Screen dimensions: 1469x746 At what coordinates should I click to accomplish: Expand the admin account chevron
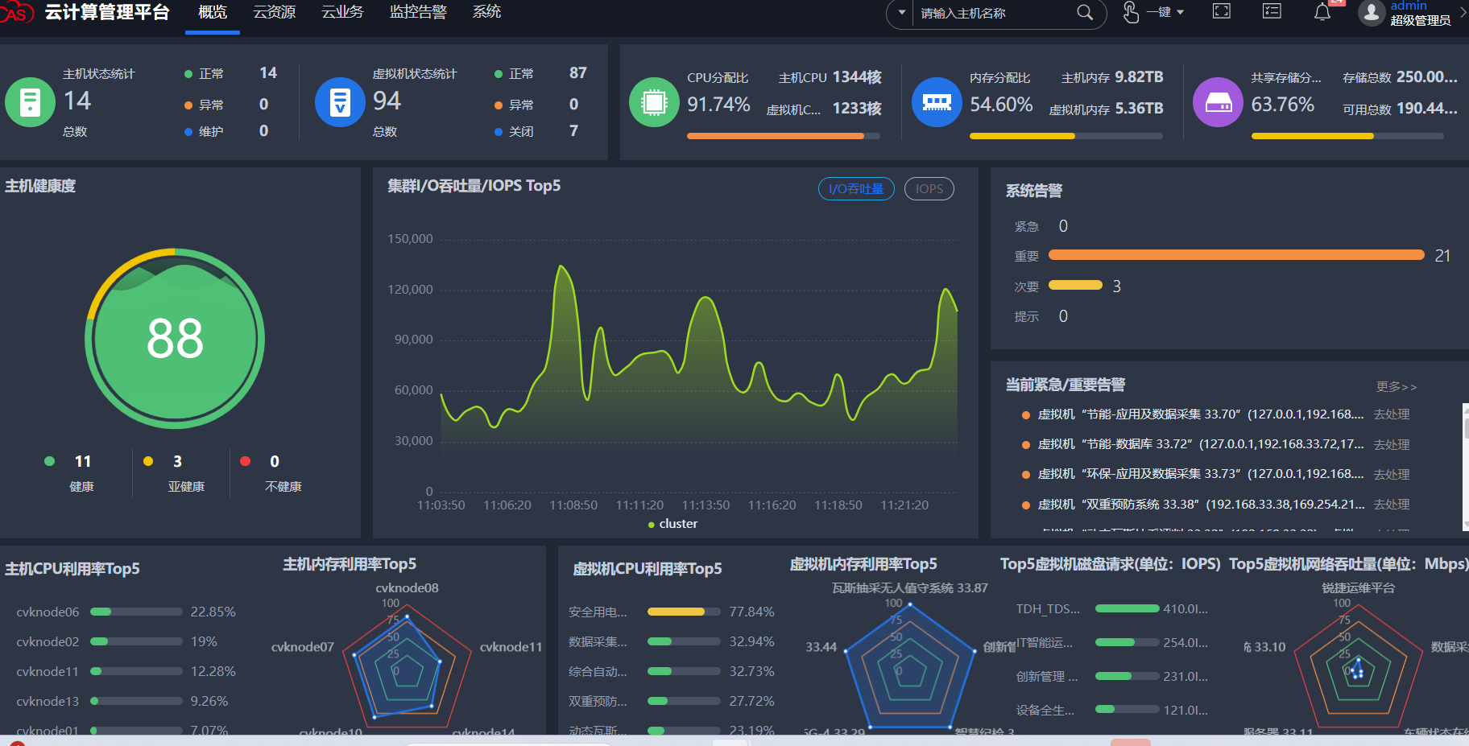(x=1463, y=12)
